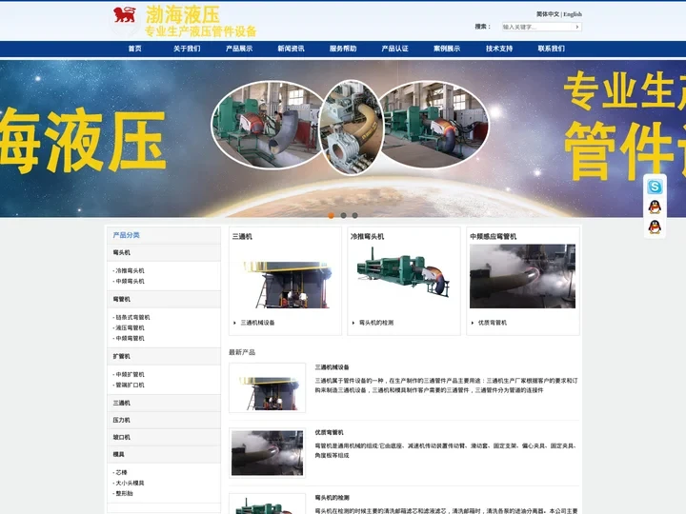Open the 产品认证 menu item

tap(394, 49)
